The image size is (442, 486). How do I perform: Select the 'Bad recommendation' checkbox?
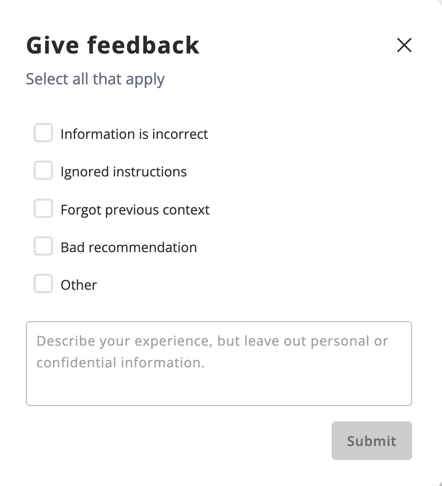pos(43,246)
